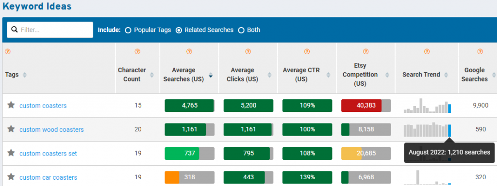The height and width of the screenshot is (186, 497).
Task: Click into the Filter input field
Action: tap(50, 30)
